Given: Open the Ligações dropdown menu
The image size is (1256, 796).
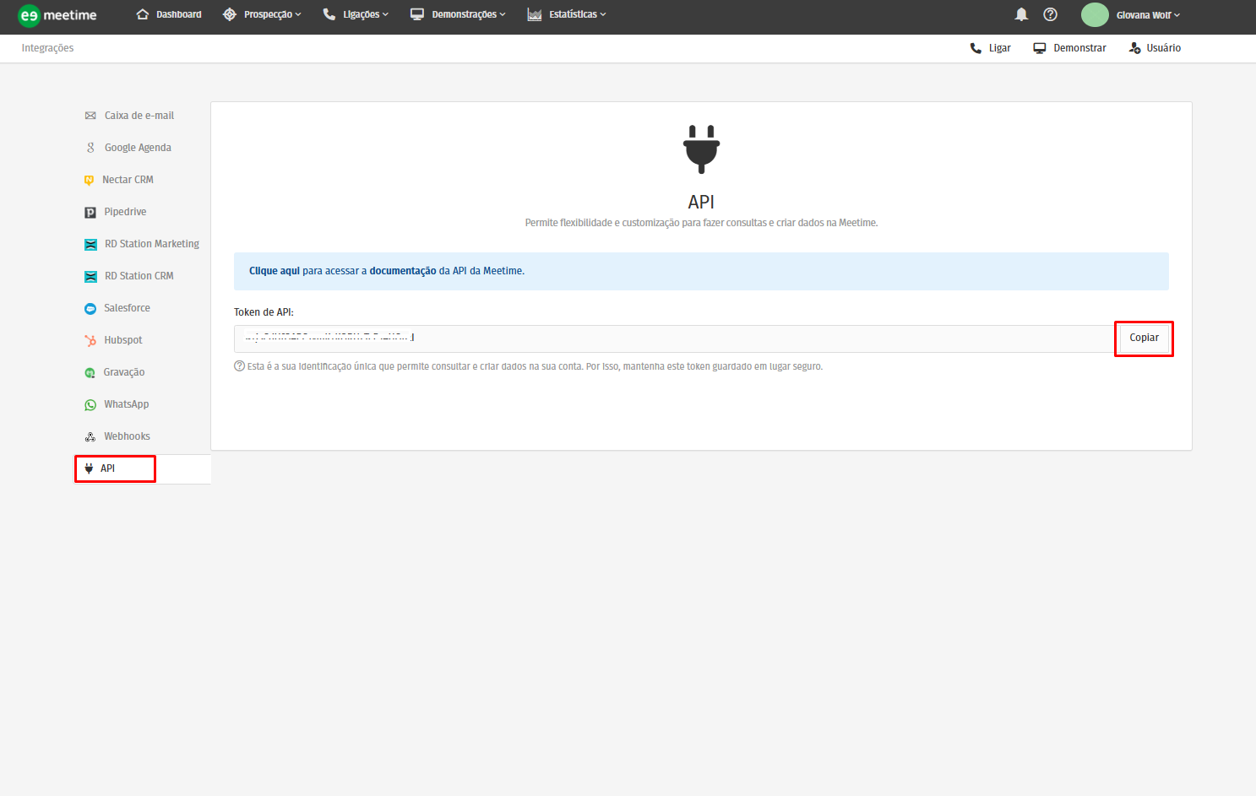Looking at the screenshot, I should (356, 14).
